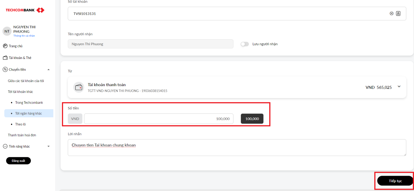This screenshot has width=414, height=191.
Task: Open the saved contacts list icon
Action: [398, 13]
